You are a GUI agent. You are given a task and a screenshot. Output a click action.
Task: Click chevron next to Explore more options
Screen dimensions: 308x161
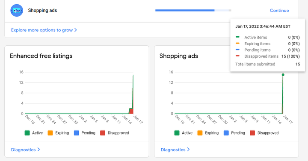tap(76, 30)
